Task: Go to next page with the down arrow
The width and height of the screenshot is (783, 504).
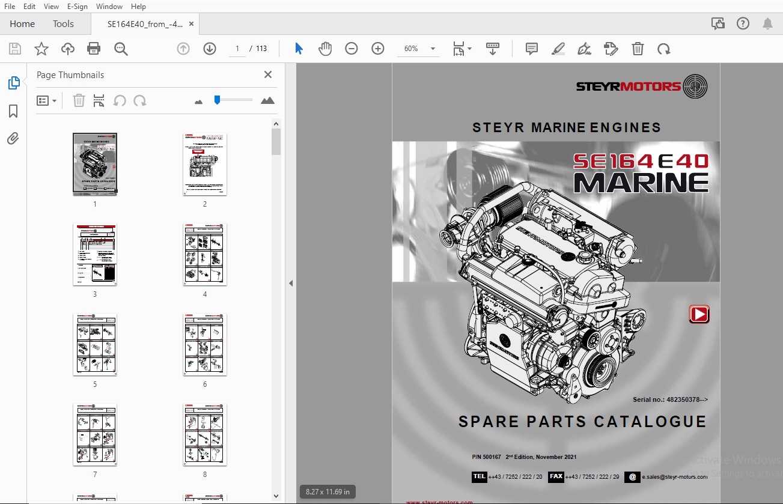Action: pos(210,49)
